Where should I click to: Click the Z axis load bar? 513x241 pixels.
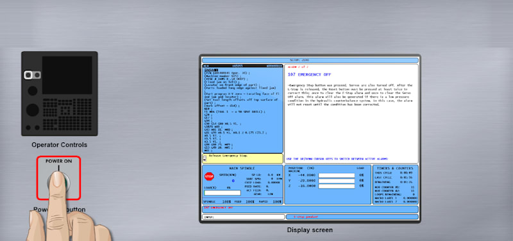(336, 186)
